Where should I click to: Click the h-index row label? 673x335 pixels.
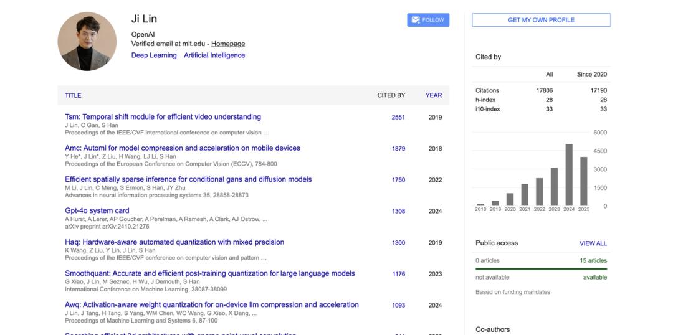click(485, 100)
